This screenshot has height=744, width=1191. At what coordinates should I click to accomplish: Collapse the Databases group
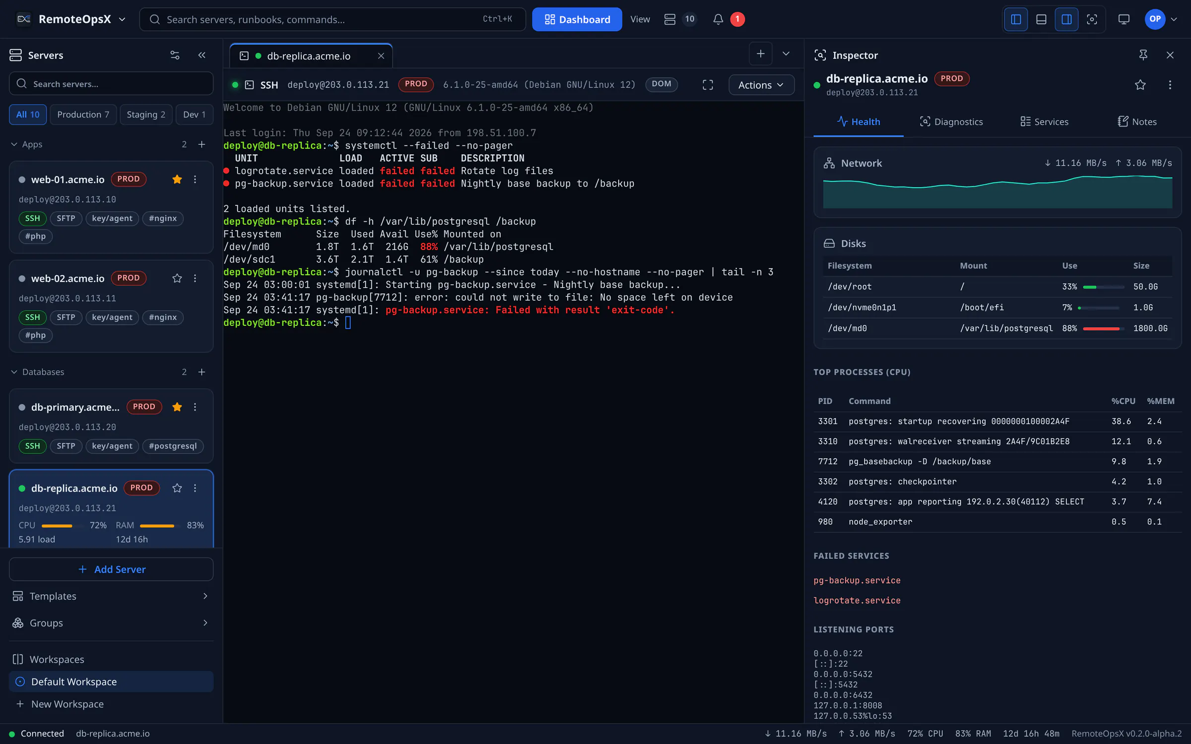click(x=14, y=372)
